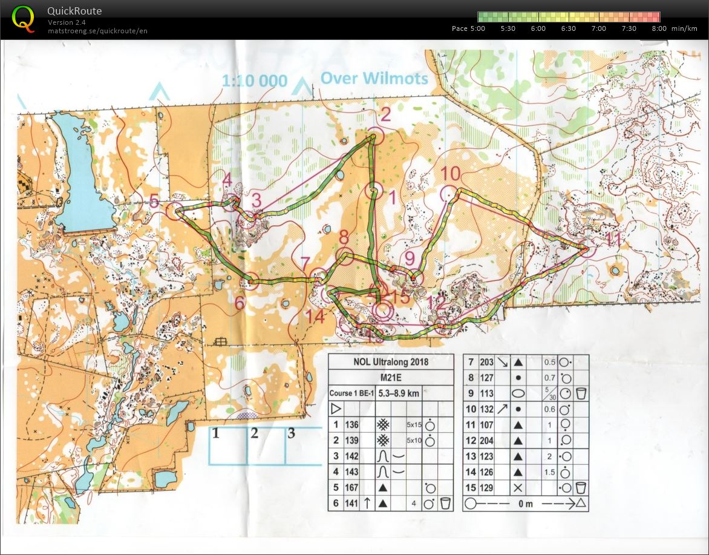Click the thicket symbol next to control 136
This screenshot has height=555, width=709.
[x=384, y=424]
